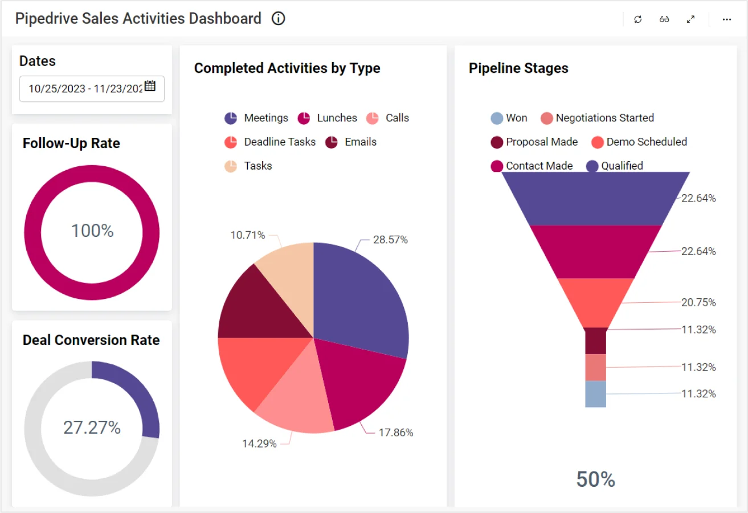This screenshot has width=748, height=513.
Task: Refresh the dashboard data
Action: (637, 19)
